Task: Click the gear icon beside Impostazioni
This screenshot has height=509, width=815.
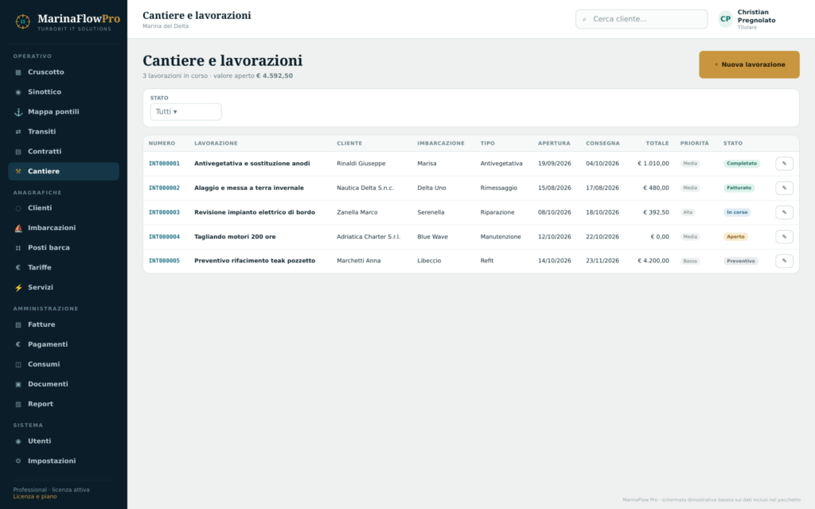Action: [x=18, y=461]
